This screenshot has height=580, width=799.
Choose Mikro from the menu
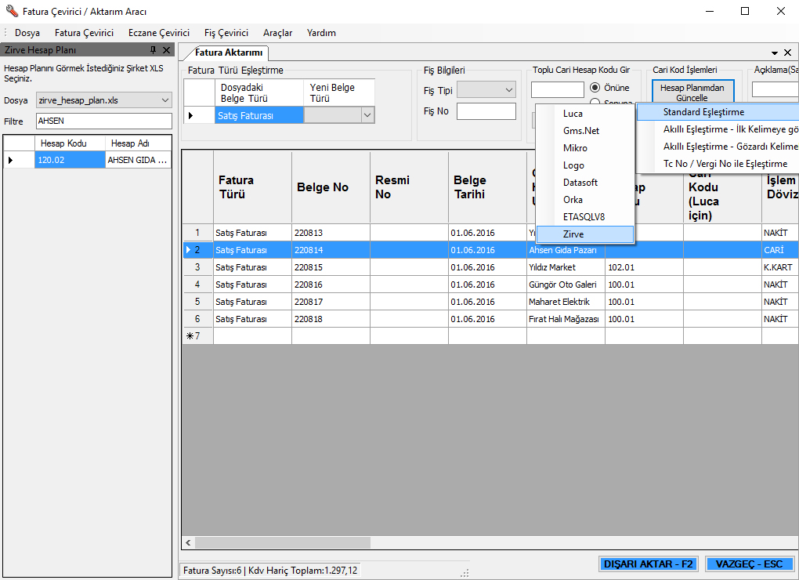coord(585,148)
